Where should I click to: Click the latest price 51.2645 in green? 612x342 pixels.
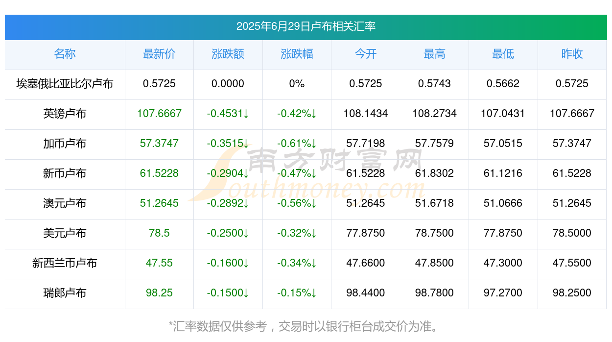pos(159,203)
